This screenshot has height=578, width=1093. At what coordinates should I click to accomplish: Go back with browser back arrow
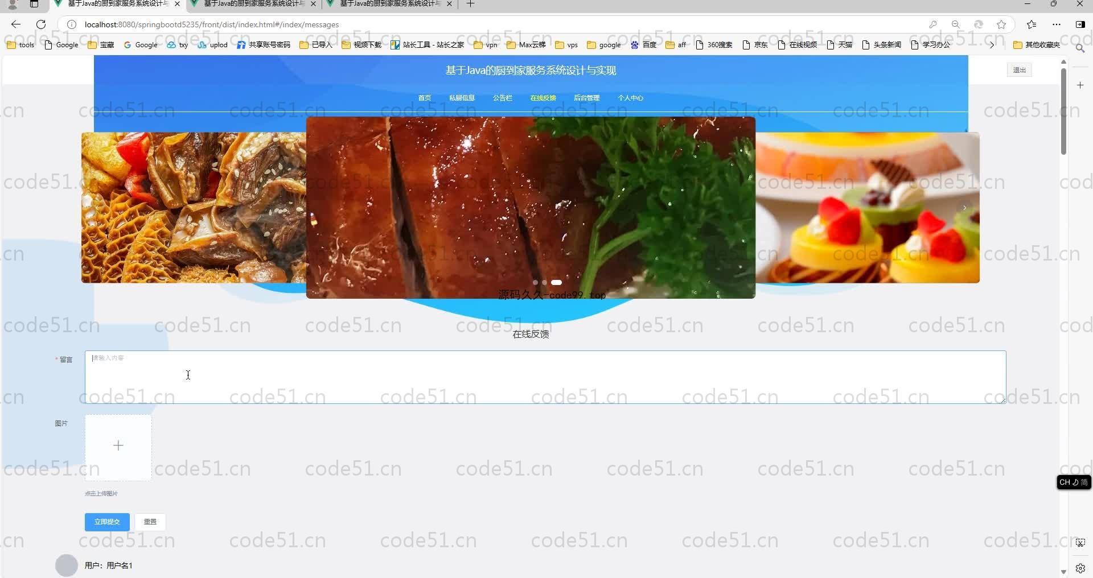[x=16, y=24]
